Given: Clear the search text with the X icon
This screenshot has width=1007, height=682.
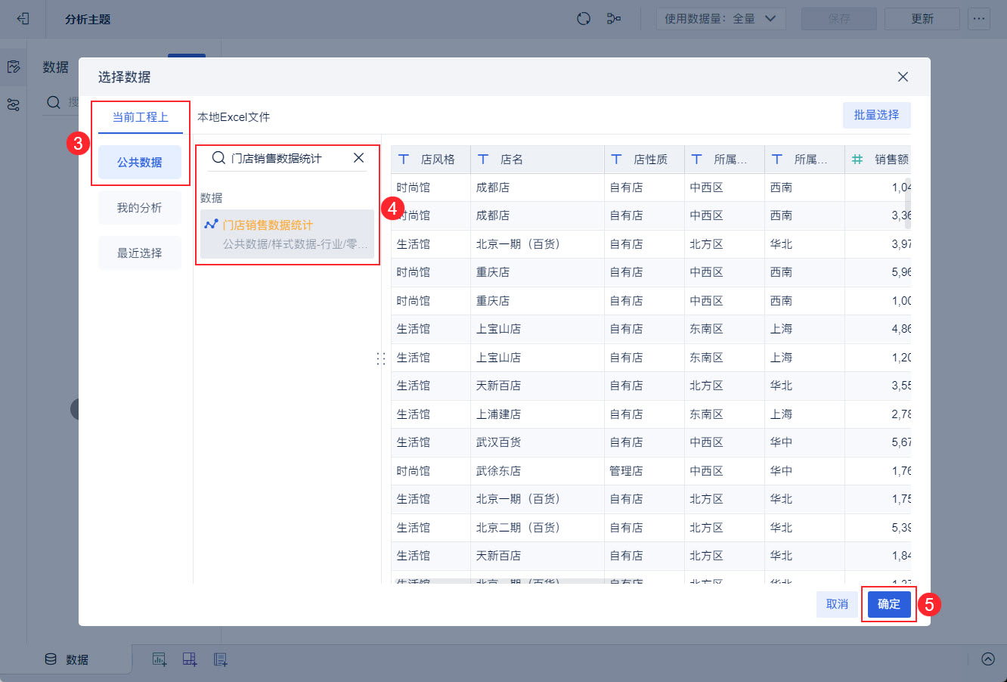Looking at the screenshot, I should click(358, 158).
